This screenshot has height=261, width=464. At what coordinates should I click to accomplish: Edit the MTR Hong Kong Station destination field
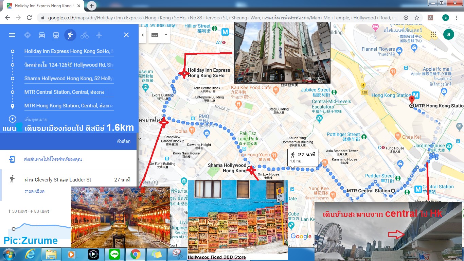point(69,106)
